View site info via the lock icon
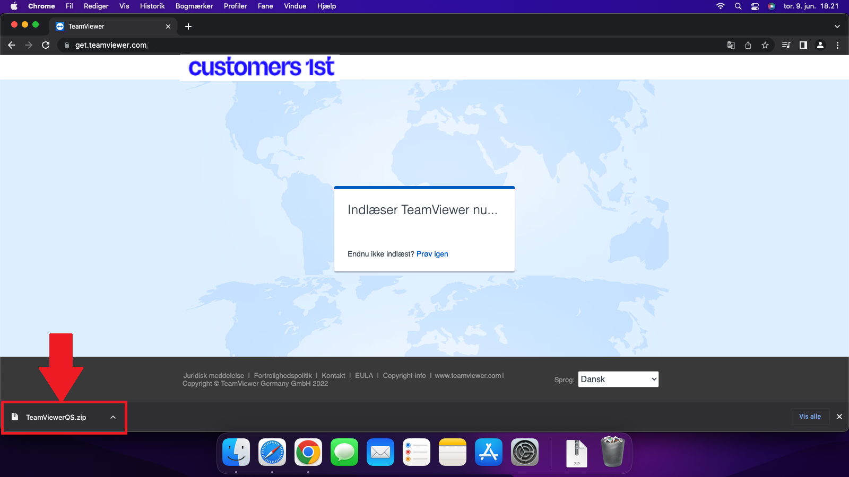Image resolution: width=849 pixels, height=477 pixels. coord(67,45)
